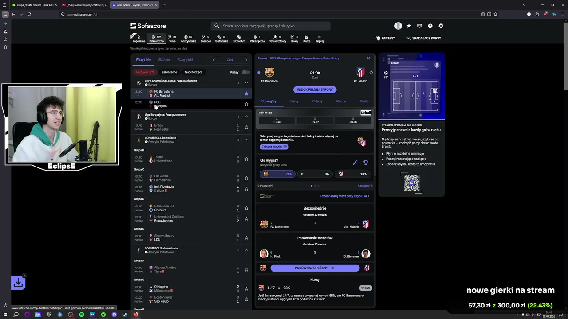Open favorites star in Sofascore header
Image resolution: width=568 pixels, height=319 pixels.
(409, 26)
